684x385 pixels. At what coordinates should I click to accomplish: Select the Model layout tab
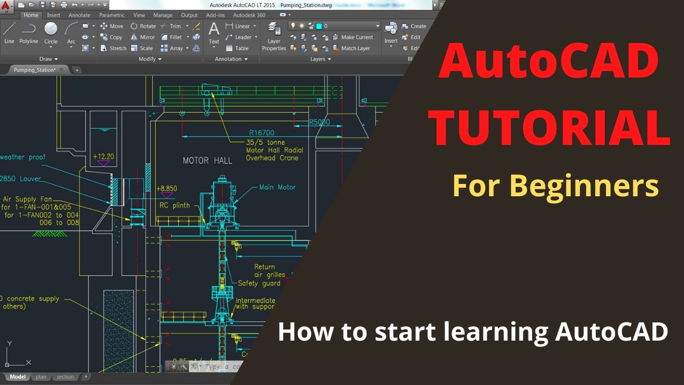tap(18, 377)
